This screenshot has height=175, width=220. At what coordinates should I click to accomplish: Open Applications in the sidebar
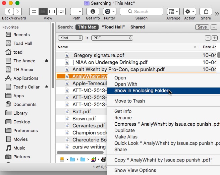tap(26, 78)
